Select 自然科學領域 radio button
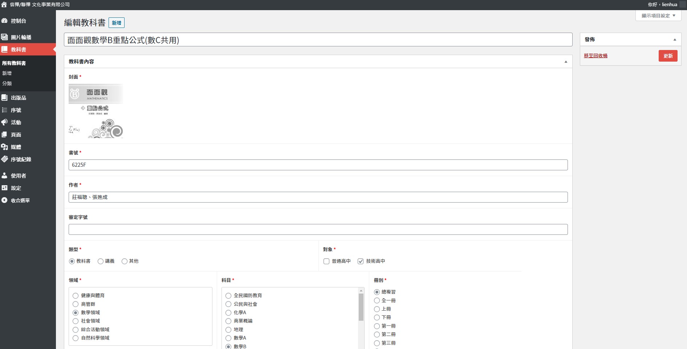 [76, 338]
